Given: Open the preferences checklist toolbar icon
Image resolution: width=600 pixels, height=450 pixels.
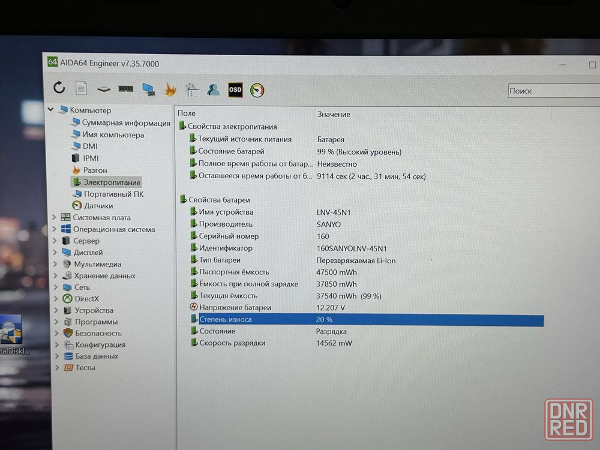Looking at the screenshot, I should [192, 90].
